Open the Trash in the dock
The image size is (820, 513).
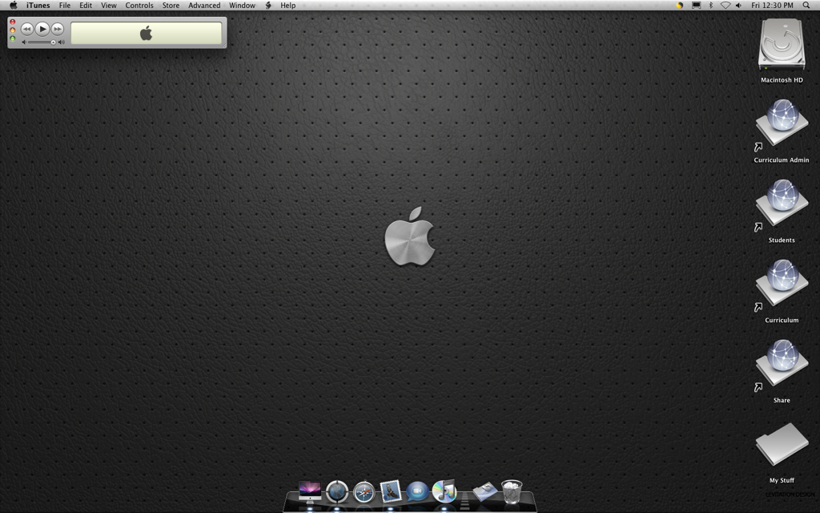point(512,491)
